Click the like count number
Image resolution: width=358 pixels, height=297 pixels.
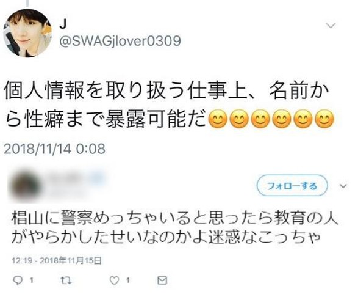click(128, 280)
